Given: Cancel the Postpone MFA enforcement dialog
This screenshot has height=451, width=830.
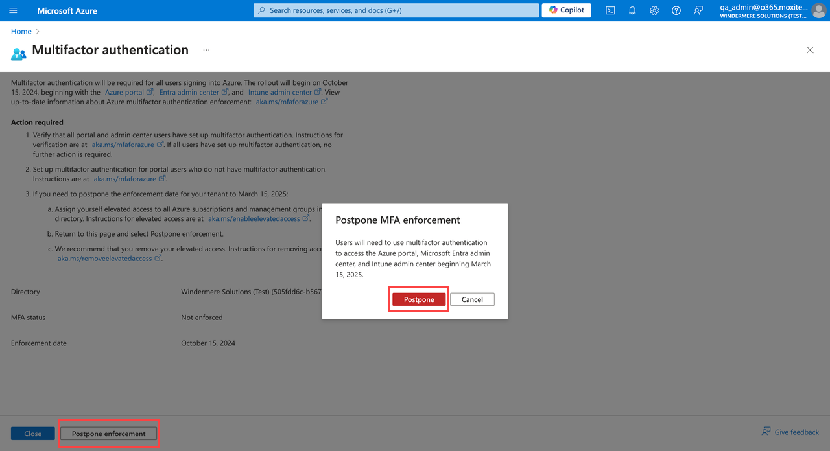Looking at the screenshot, I should point(472,299).
